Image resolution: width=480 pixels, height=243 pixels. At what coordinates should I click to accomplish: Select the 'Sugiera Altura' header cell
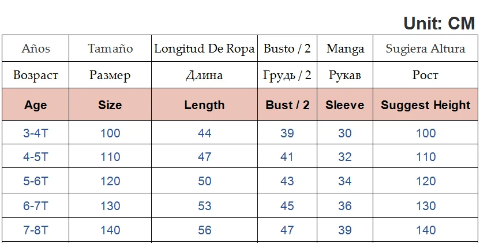coord(426,49)
